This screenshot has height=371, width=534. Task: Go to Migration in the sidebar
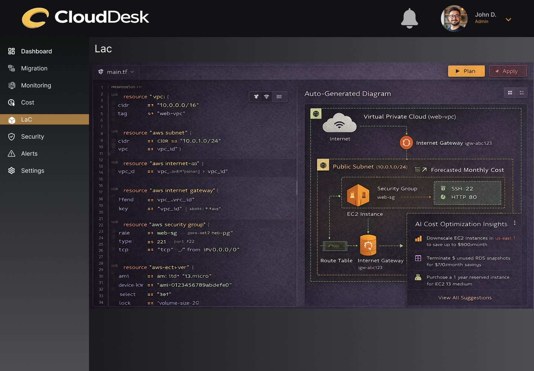[x=34, y=68]
